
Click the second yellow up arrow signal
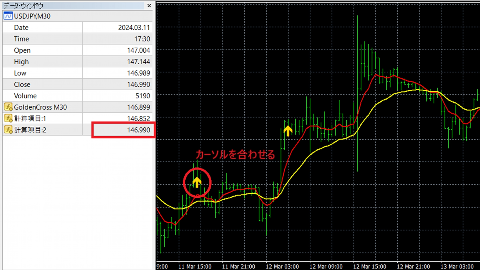[288, 130]
